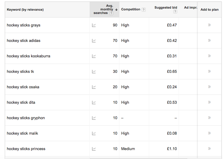
Task: Add hockey sticks tk keyword to plan
Action: coord(209,71)
